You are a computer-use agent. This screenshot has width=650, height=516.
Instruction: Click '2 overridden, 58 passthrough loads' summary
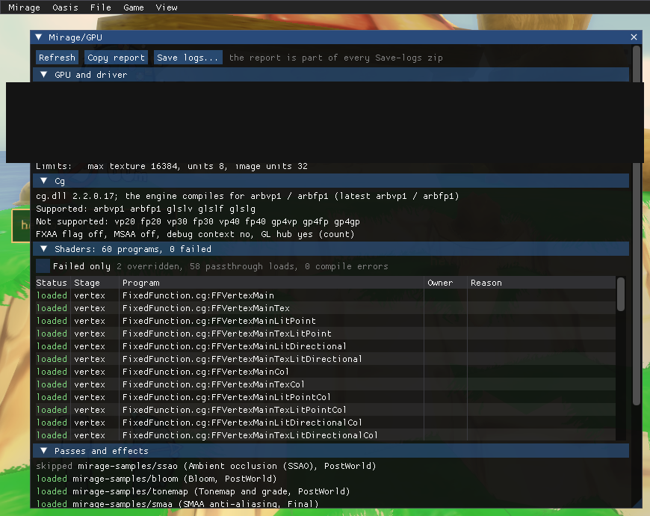tap(253, 266)
